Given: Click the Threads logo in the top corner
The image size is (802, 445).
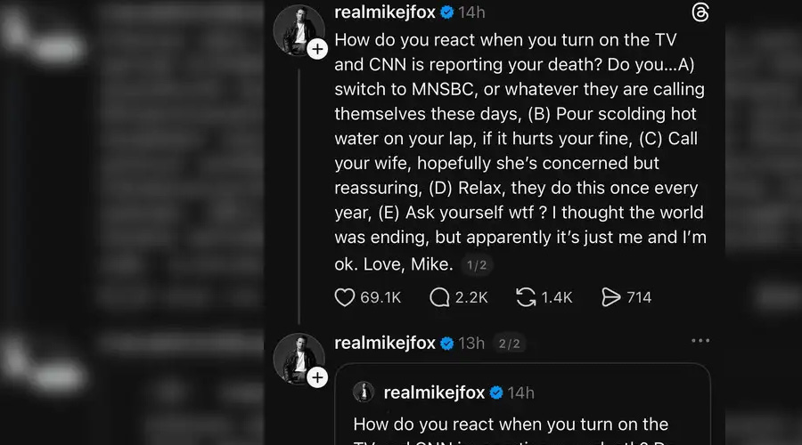Looking at the screenshot, I should point(700,12).
